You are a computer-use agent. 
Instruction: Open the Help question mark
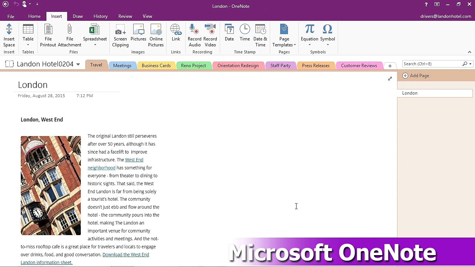click(x=426, y=4)
